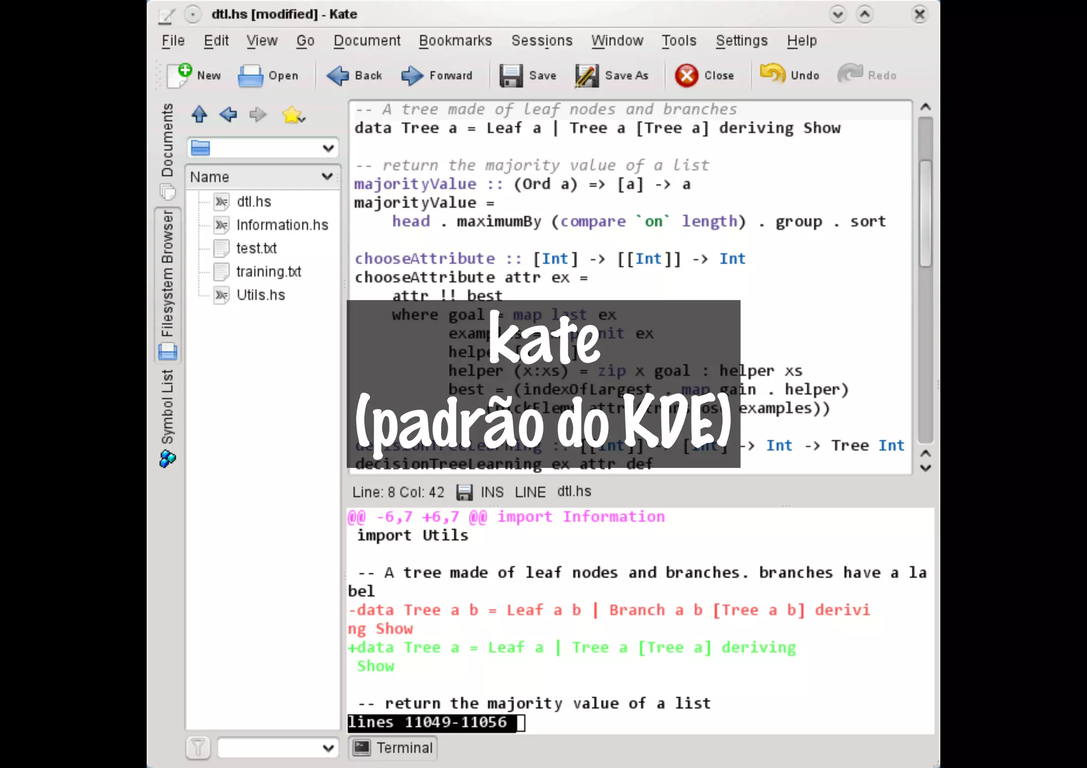Viewport: 1087px width, 768px height.
Task: Click the editor vertical scrollbar thumb
Action: click(x=926, y=213)
